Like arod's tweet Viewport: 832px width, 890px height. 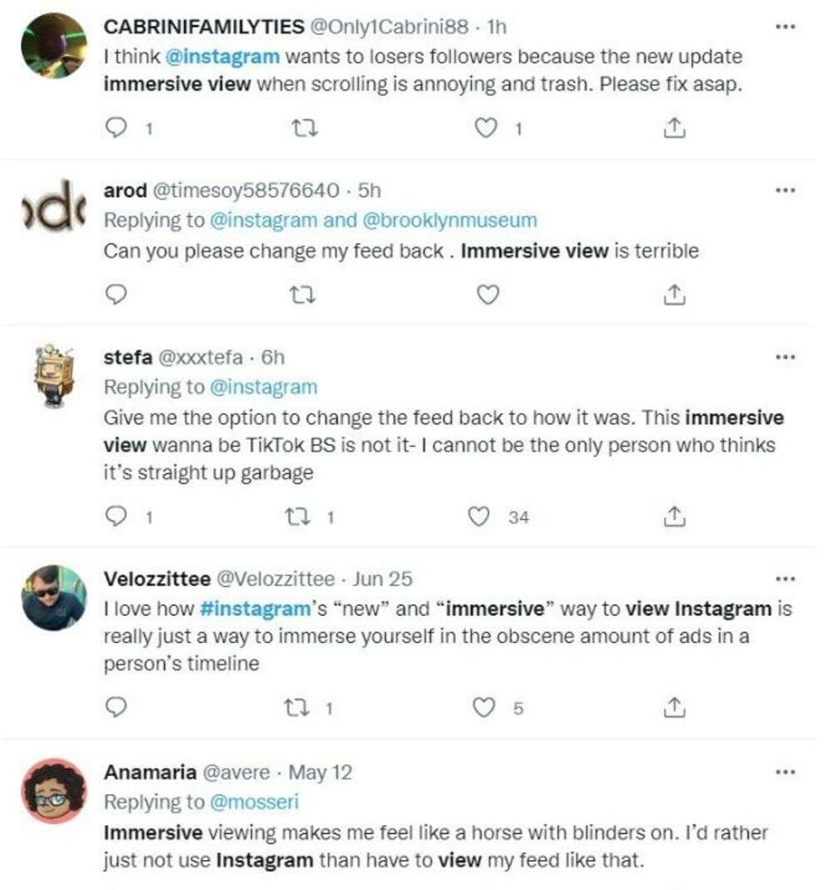(x=488, y=294)
